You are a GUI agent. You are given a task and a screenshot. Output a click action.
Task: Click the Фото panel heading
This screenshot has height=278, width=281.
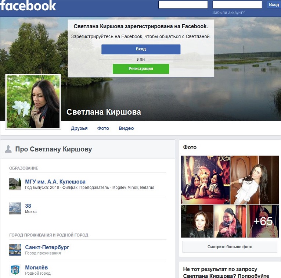(190, 147)
